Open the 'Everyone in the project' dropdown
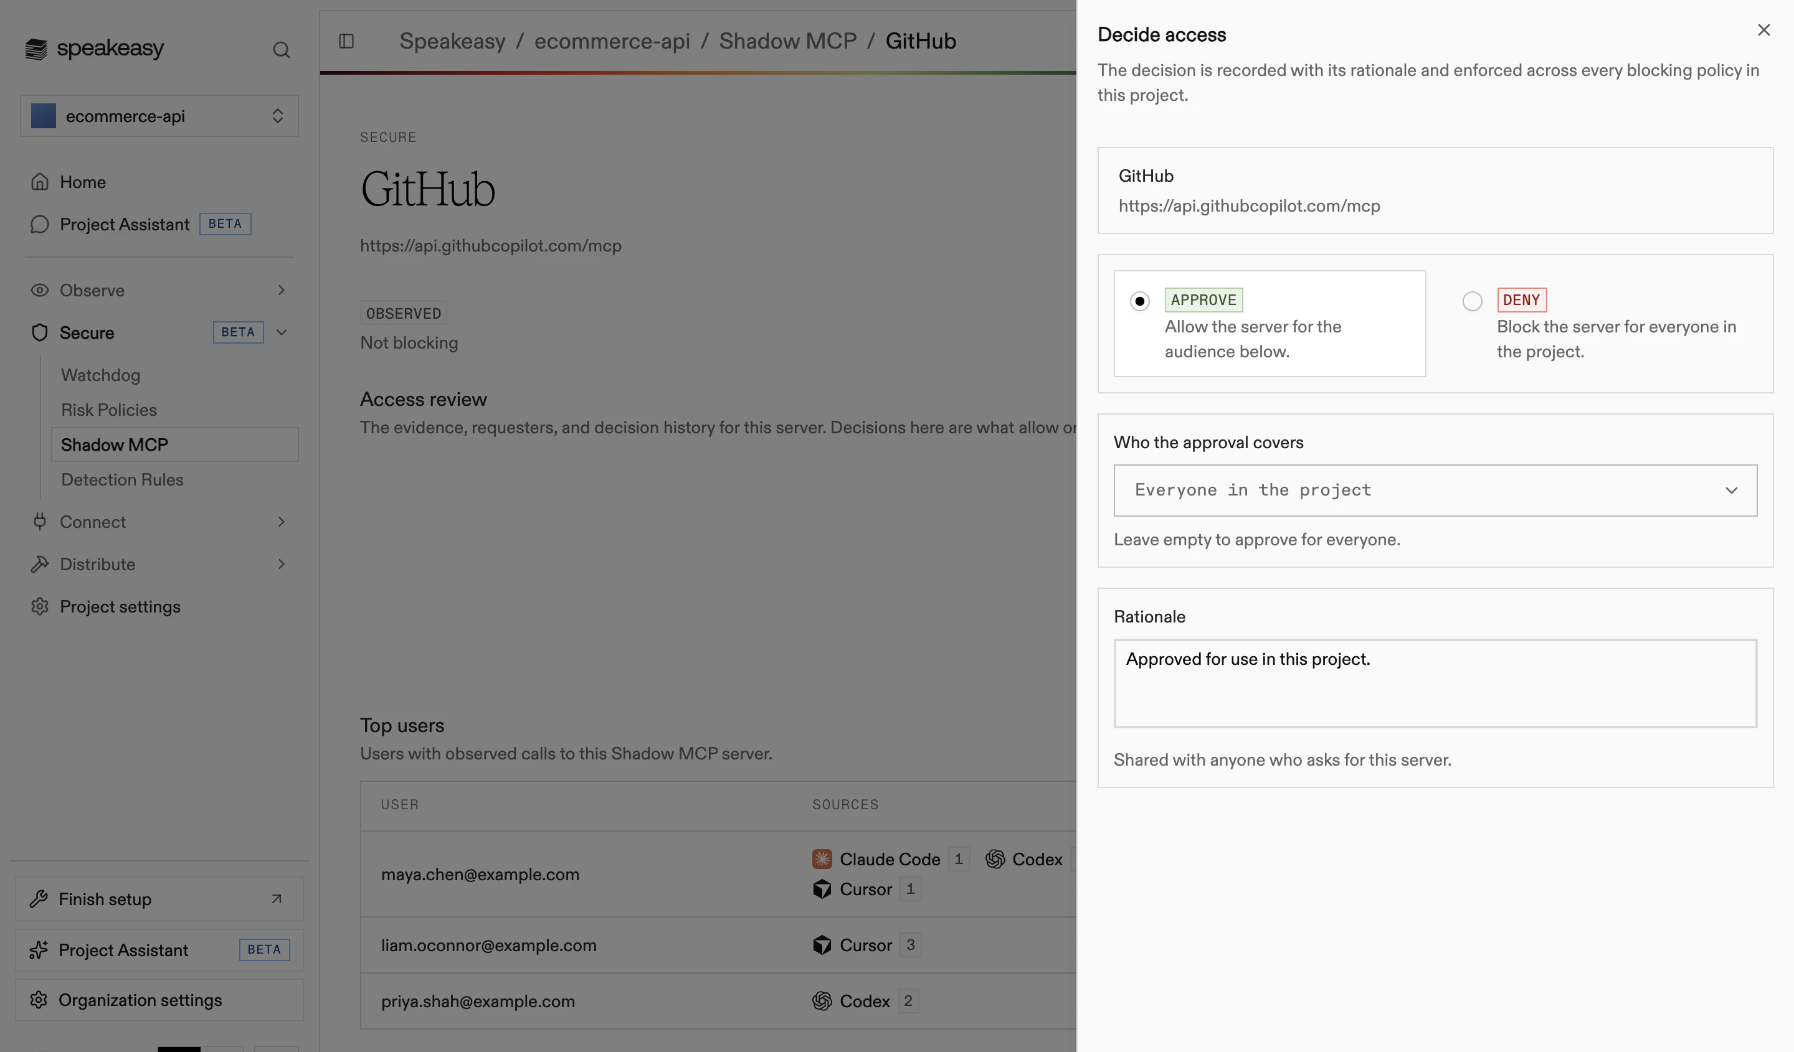1794x1052 pixels. pyautogui.click(x=1435, y=491)
